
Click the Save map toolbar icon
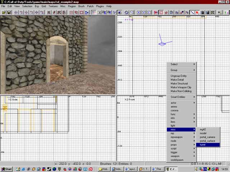(x=9, y=13)
